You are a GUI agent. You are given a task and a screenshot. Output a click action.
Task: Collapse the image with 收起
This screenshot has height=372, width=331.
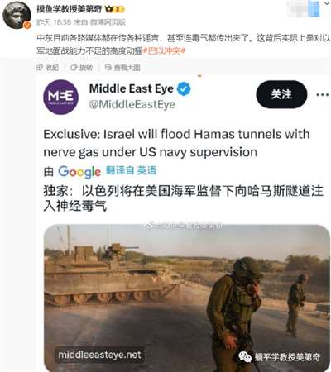48,68
